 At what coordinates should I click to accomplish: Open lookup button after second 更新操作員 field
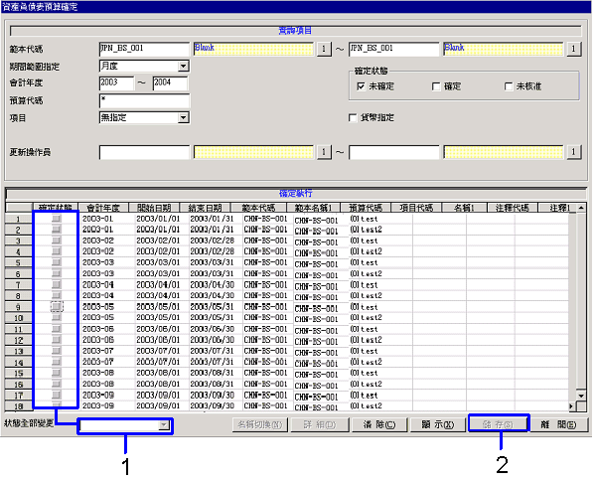573,152
